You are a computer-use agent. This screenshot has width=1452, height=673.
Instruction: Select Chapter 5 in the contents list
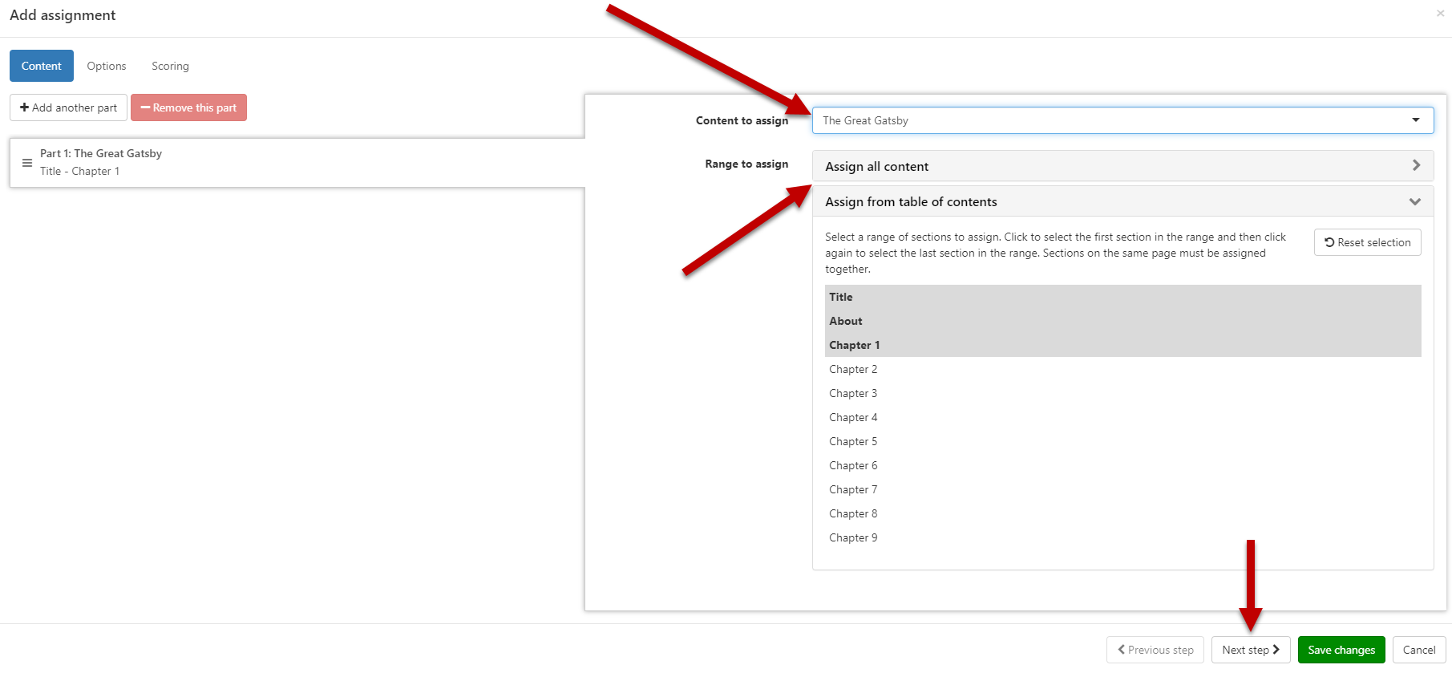pos(1122,441)
